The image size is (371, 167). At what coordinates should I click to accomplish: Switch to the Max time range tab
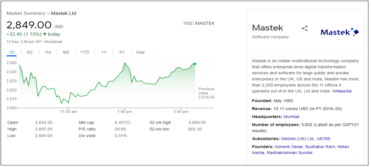pos(141,52)
